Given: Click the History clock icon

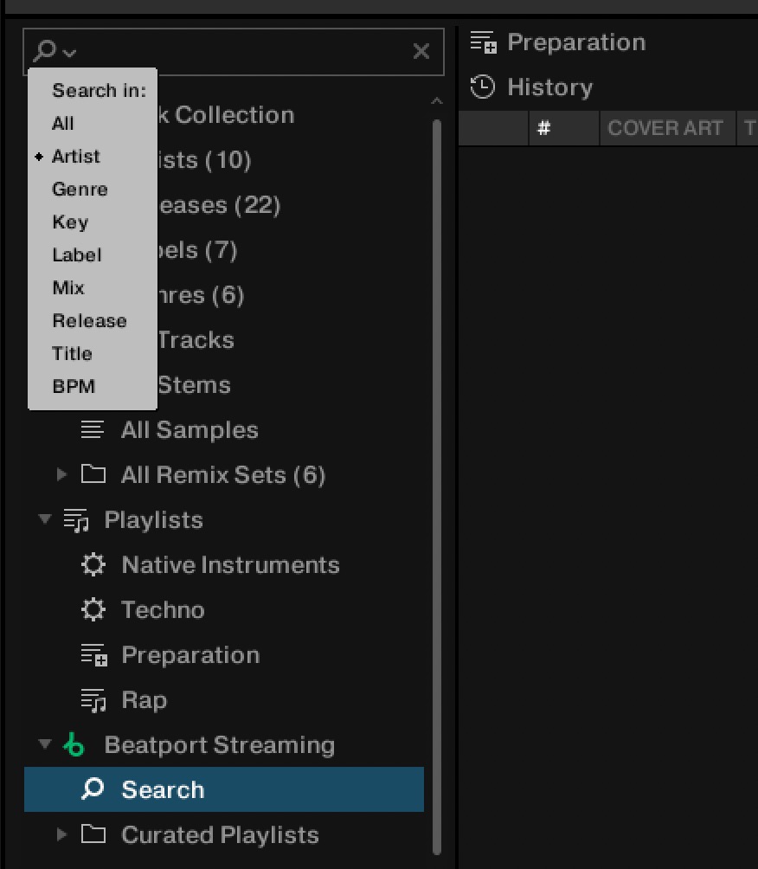Looking at the screenshot, I should (x=483, y=87).
